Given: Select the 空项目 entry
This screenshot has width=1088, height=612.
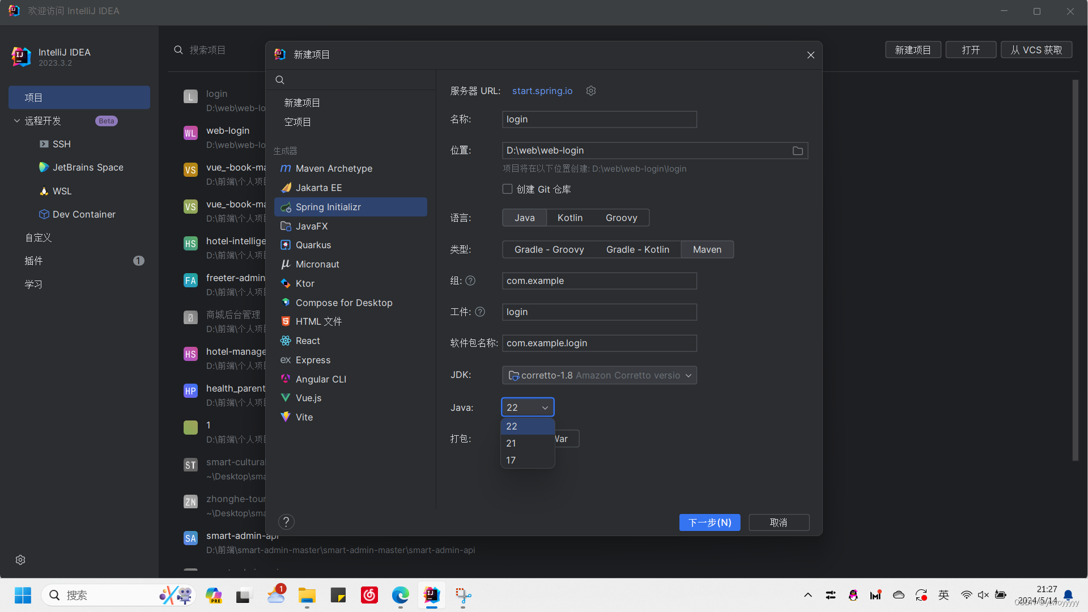Looking at the screenshot, I should [x=297, y=122].
